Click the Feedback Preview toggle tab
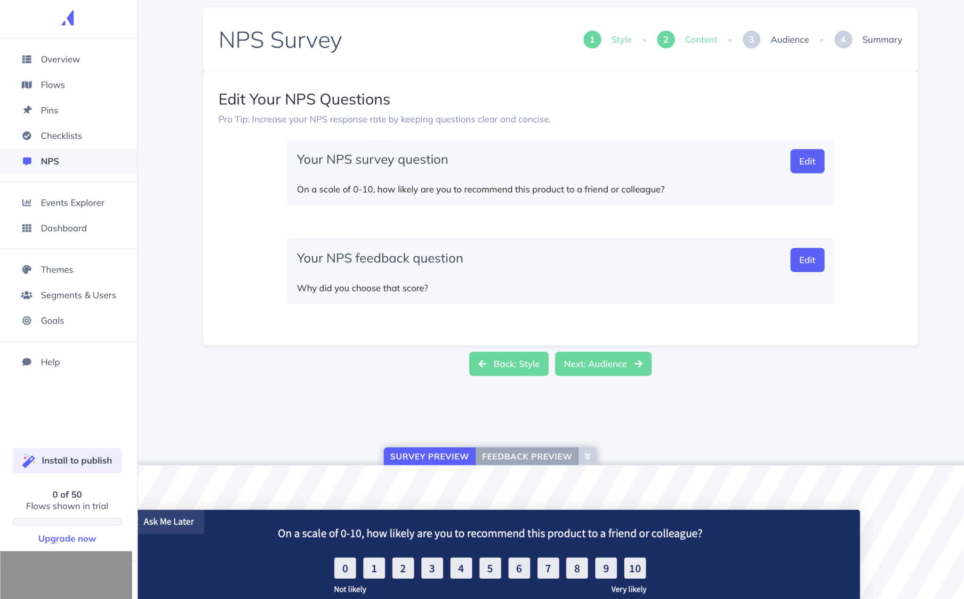964x599 pixels. (x=527, y=456)
